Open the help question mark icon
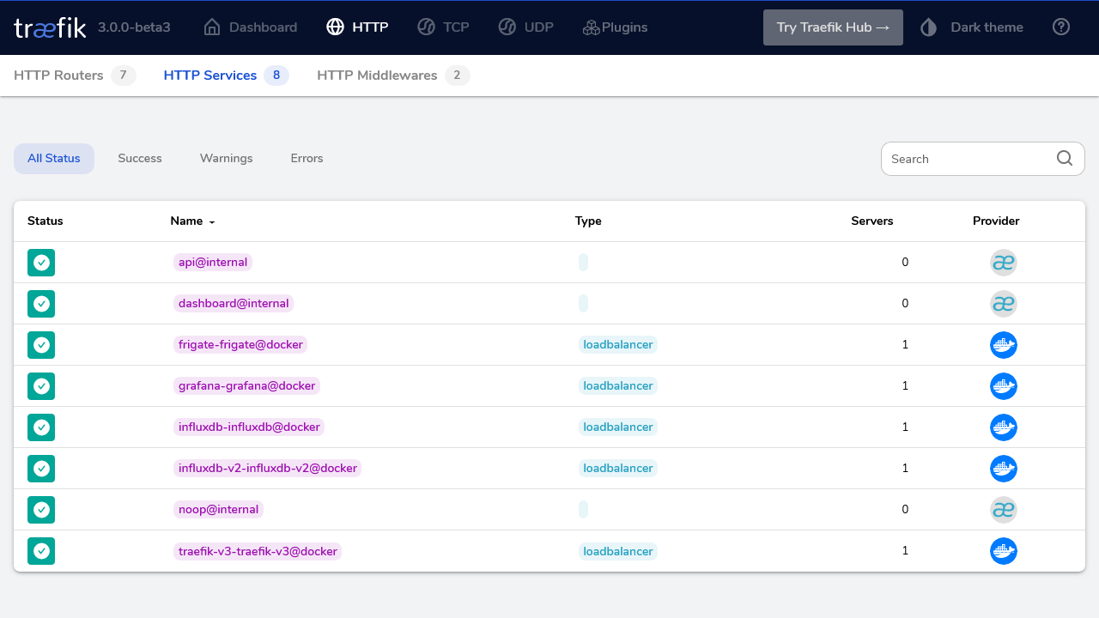The image size is (1099, 618). [x=1061, y=27]
